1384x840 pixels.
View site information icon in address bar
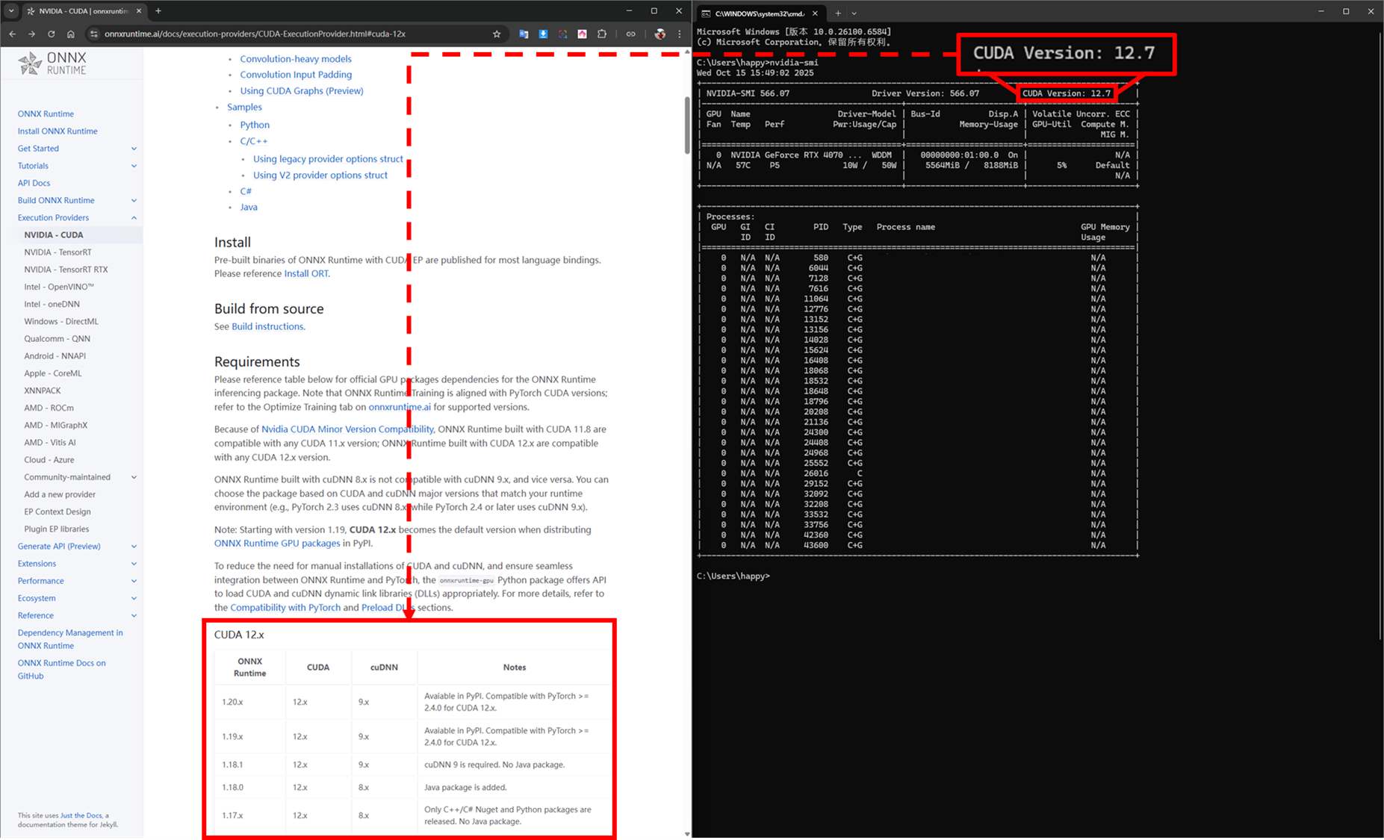[x=94, y=34]
